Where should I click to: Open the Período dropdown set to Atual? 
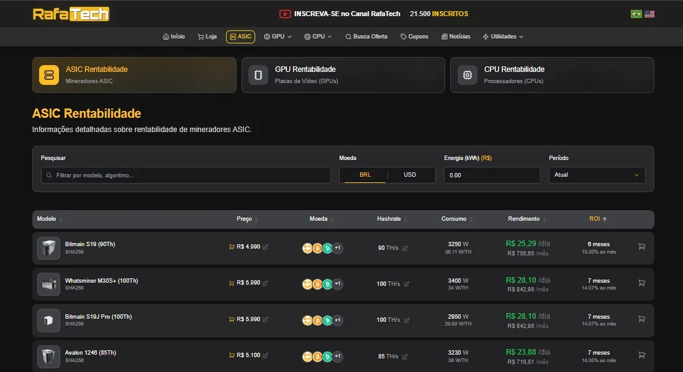point(596,175)
